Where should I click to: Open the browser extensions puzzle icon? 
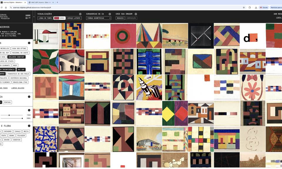[250, 7]
